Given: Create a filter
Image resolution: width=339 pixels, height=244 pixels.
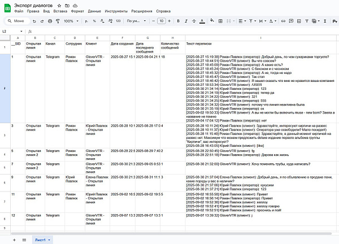Looking at the screenshot, I should (x=307, y=21).
